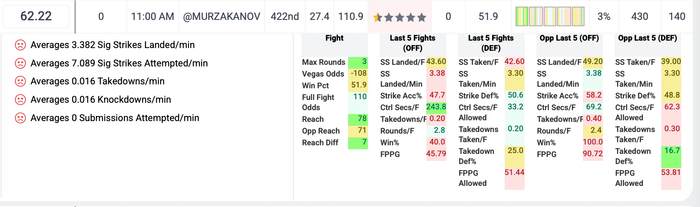
Task: Click the sad face beside Takedowns/min
Action: coord(20,81)
